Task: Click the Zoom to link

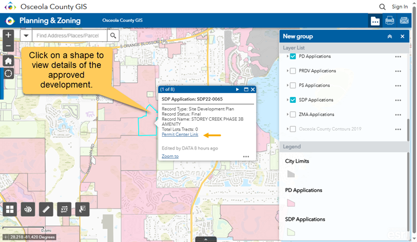Action: [170, 156]
